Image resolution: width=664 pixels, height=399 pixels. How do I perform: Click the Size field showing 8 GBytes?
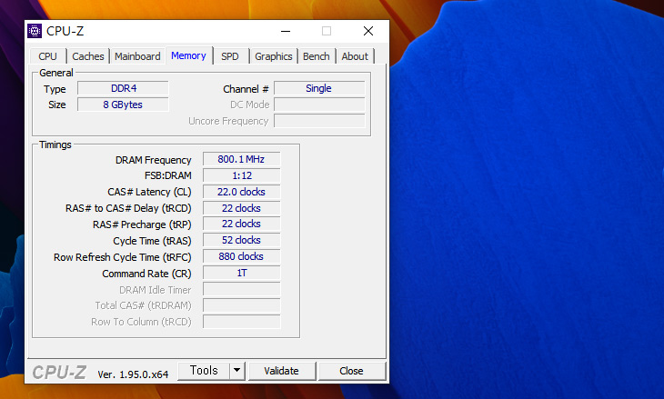[x=123, y=105]
